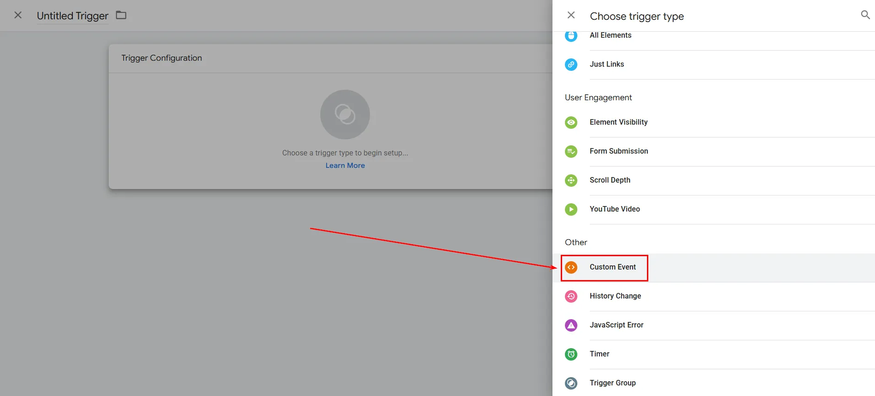Select the Scroll Depth icon

[571, 180]
